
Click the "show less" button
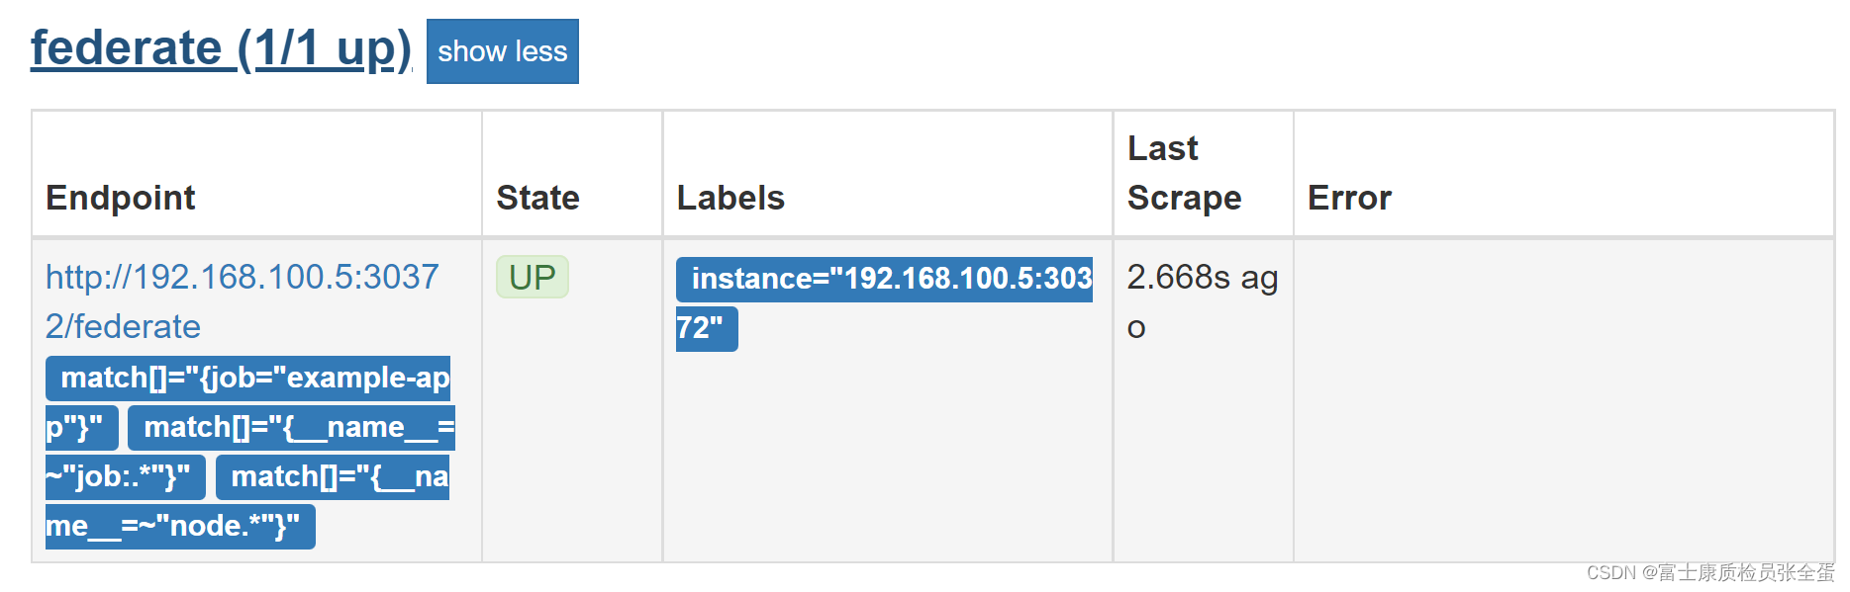click(x=502, y=51)
